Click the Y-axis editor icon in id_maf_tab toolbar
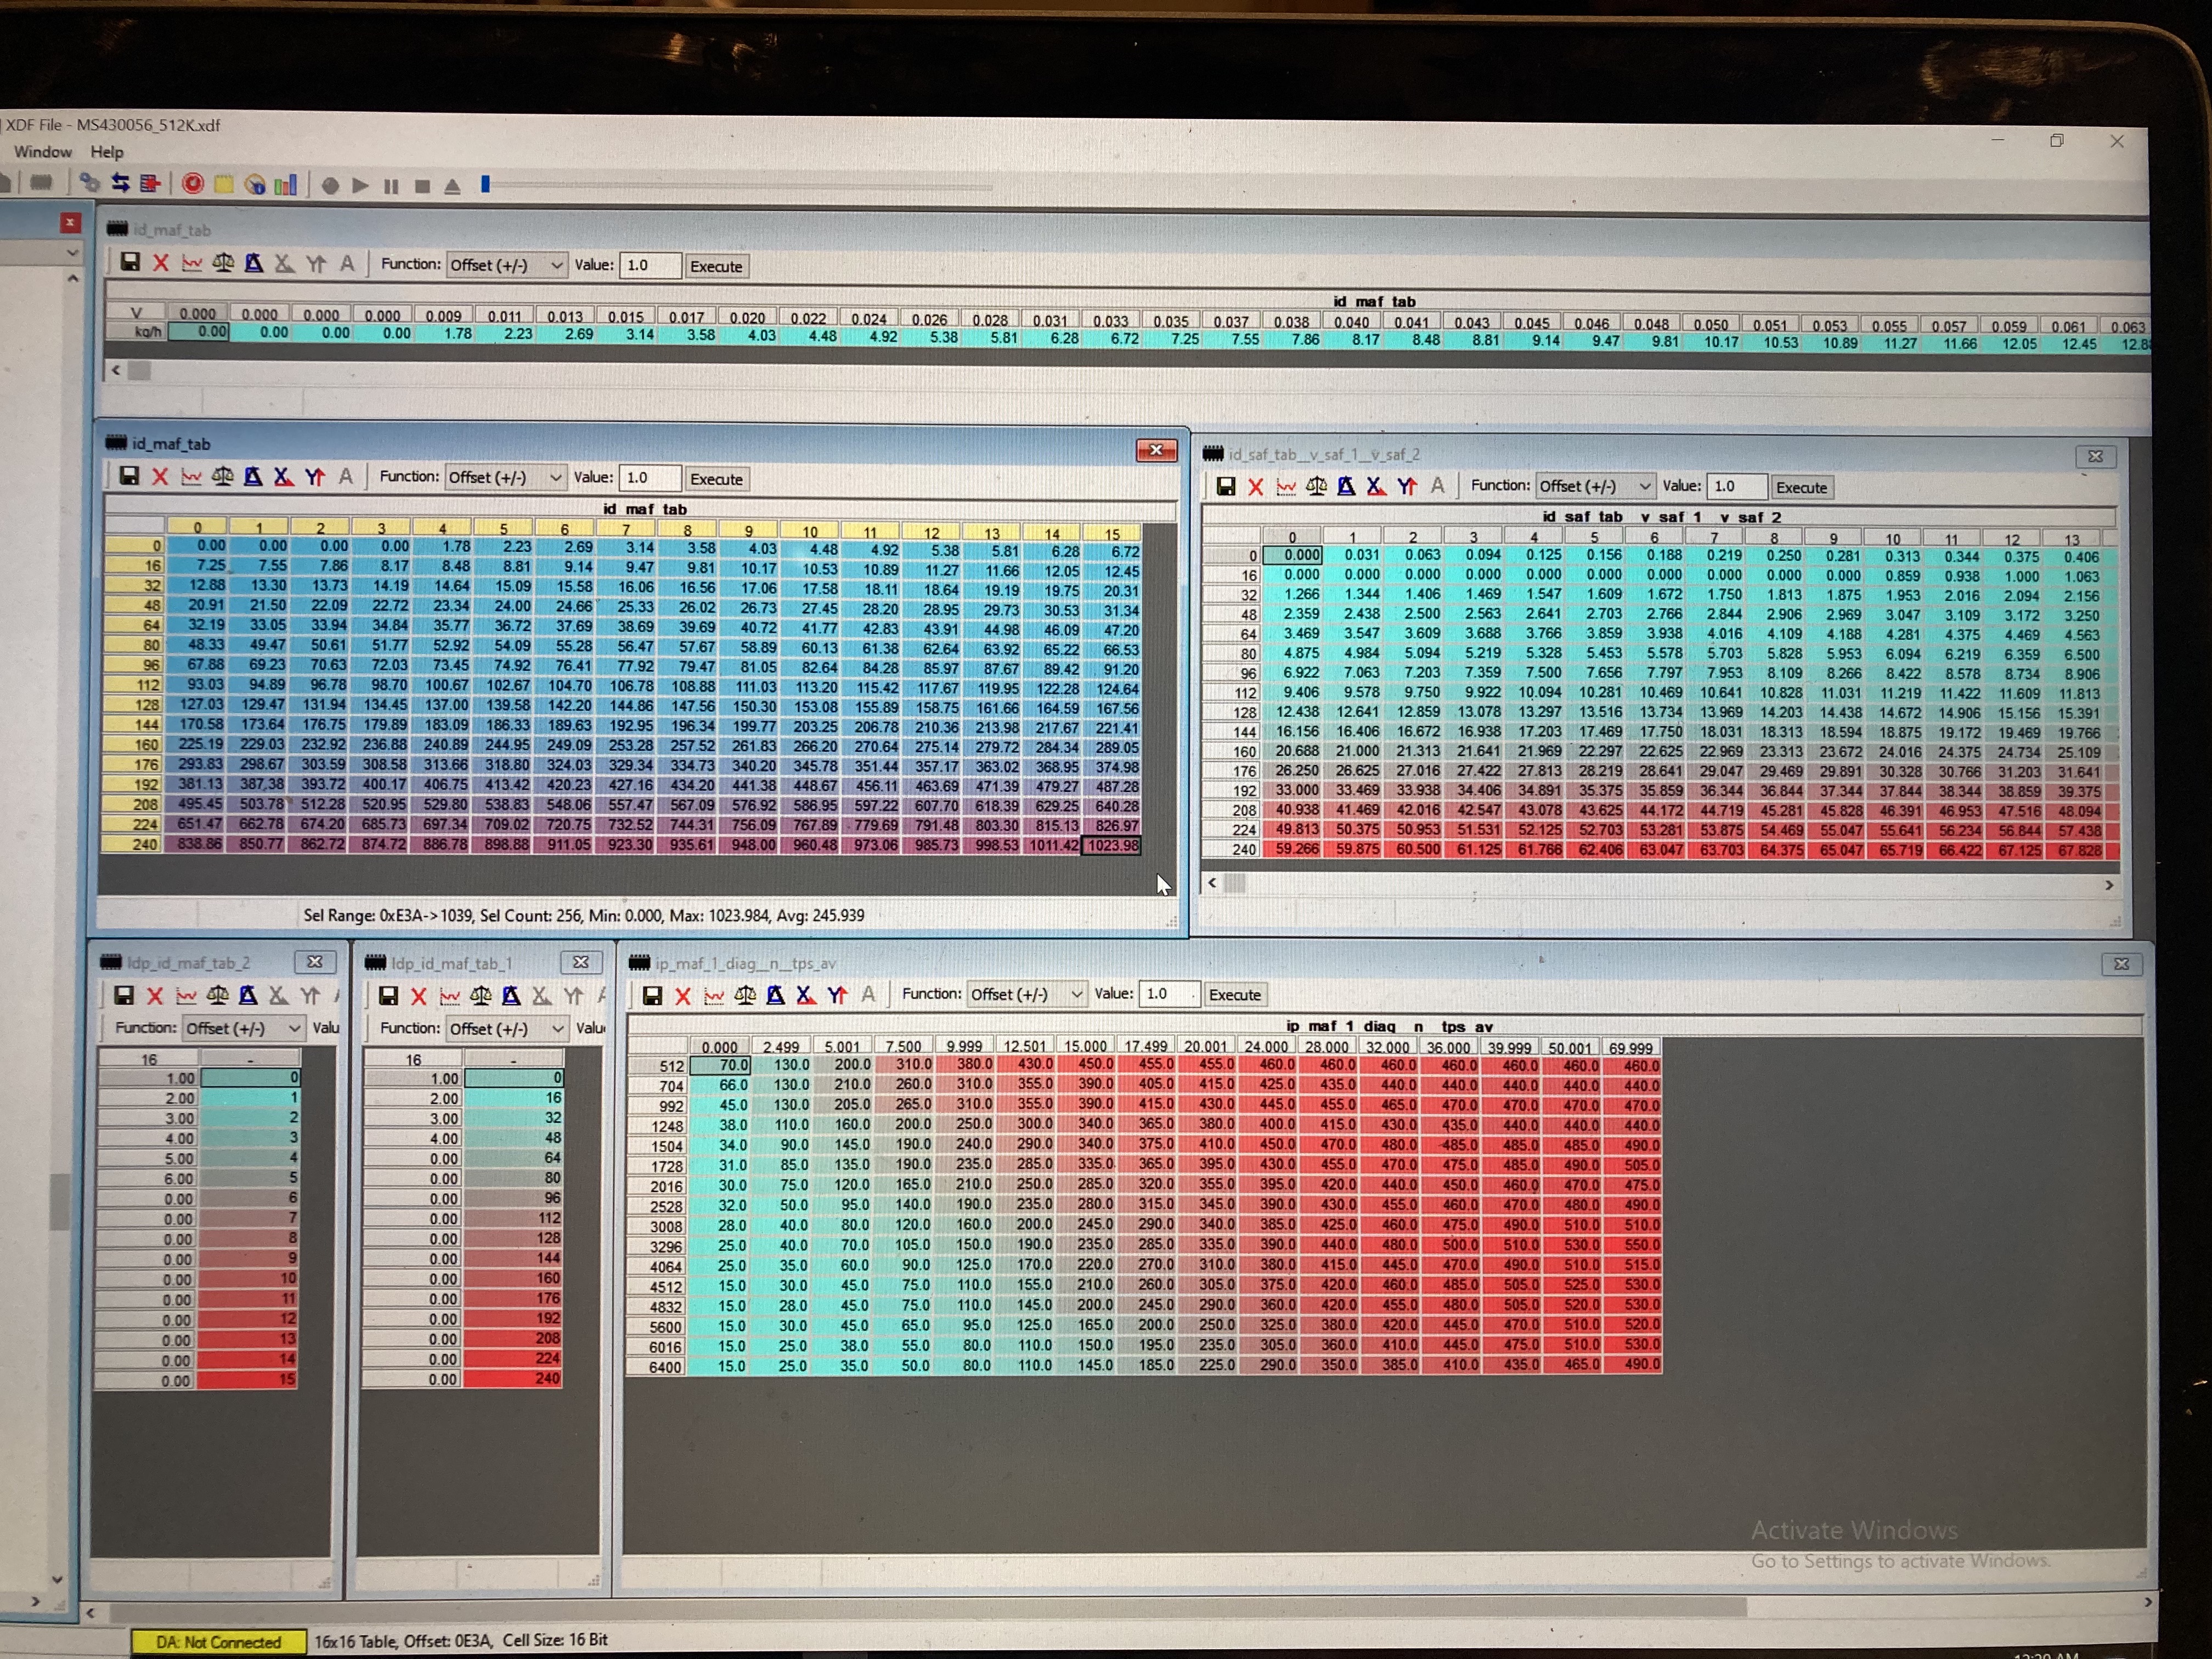Viewport: 2212px width, 1659px height. click(313, 477)
